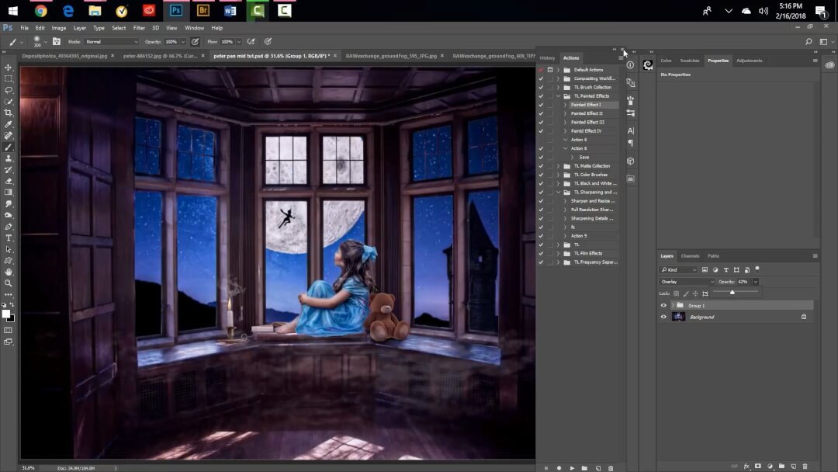Adjust the layer opacity slider handle
The image size is (838, 472).
(x=732, y=293)
